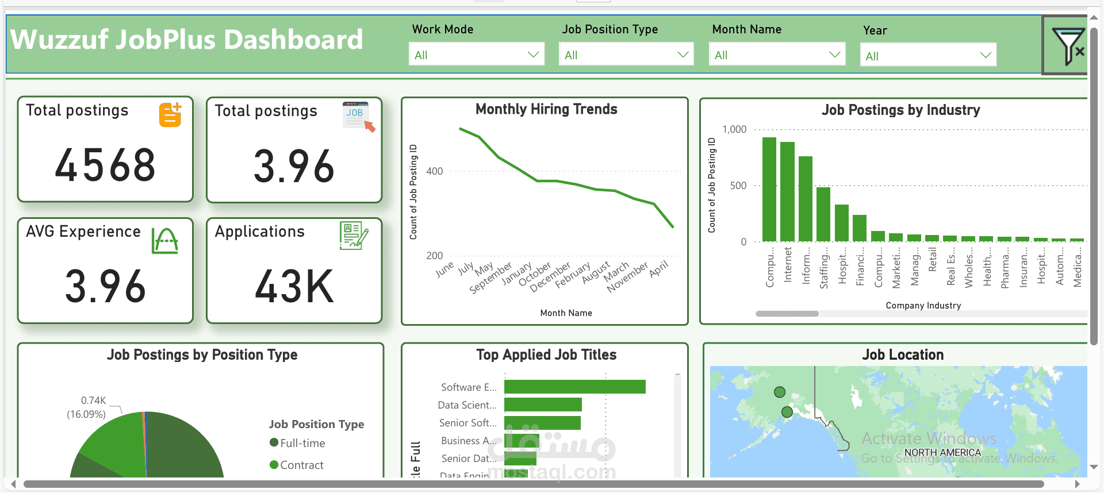Click the bell-curve icon on AVG Experience card
Viewport: 1104px width, 493px height.
point(165,240)
